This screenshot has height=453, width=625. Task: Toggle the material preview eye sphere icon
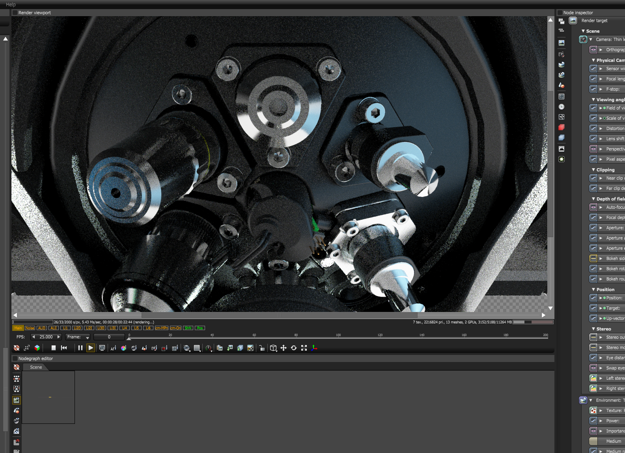click(17, 421)
